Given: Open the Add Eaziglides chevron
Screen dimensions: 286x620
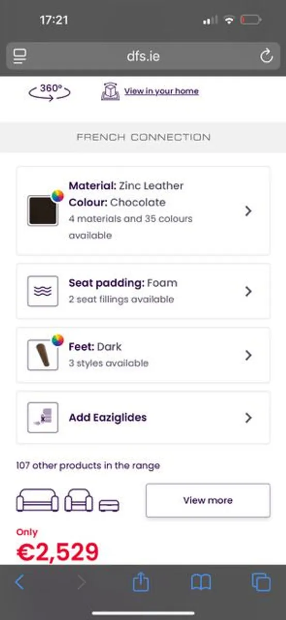Looking at the screenshot, I should click(248, 417).
